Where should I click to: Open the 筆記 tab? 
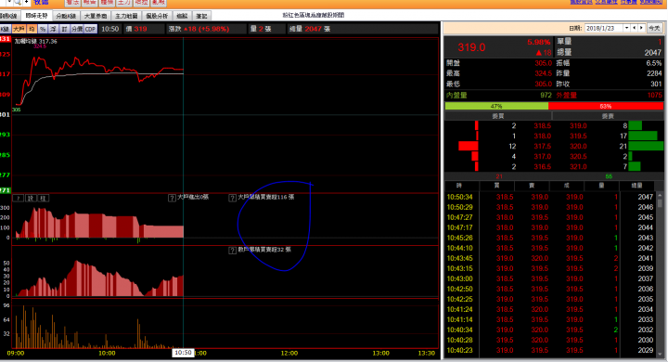201,16
